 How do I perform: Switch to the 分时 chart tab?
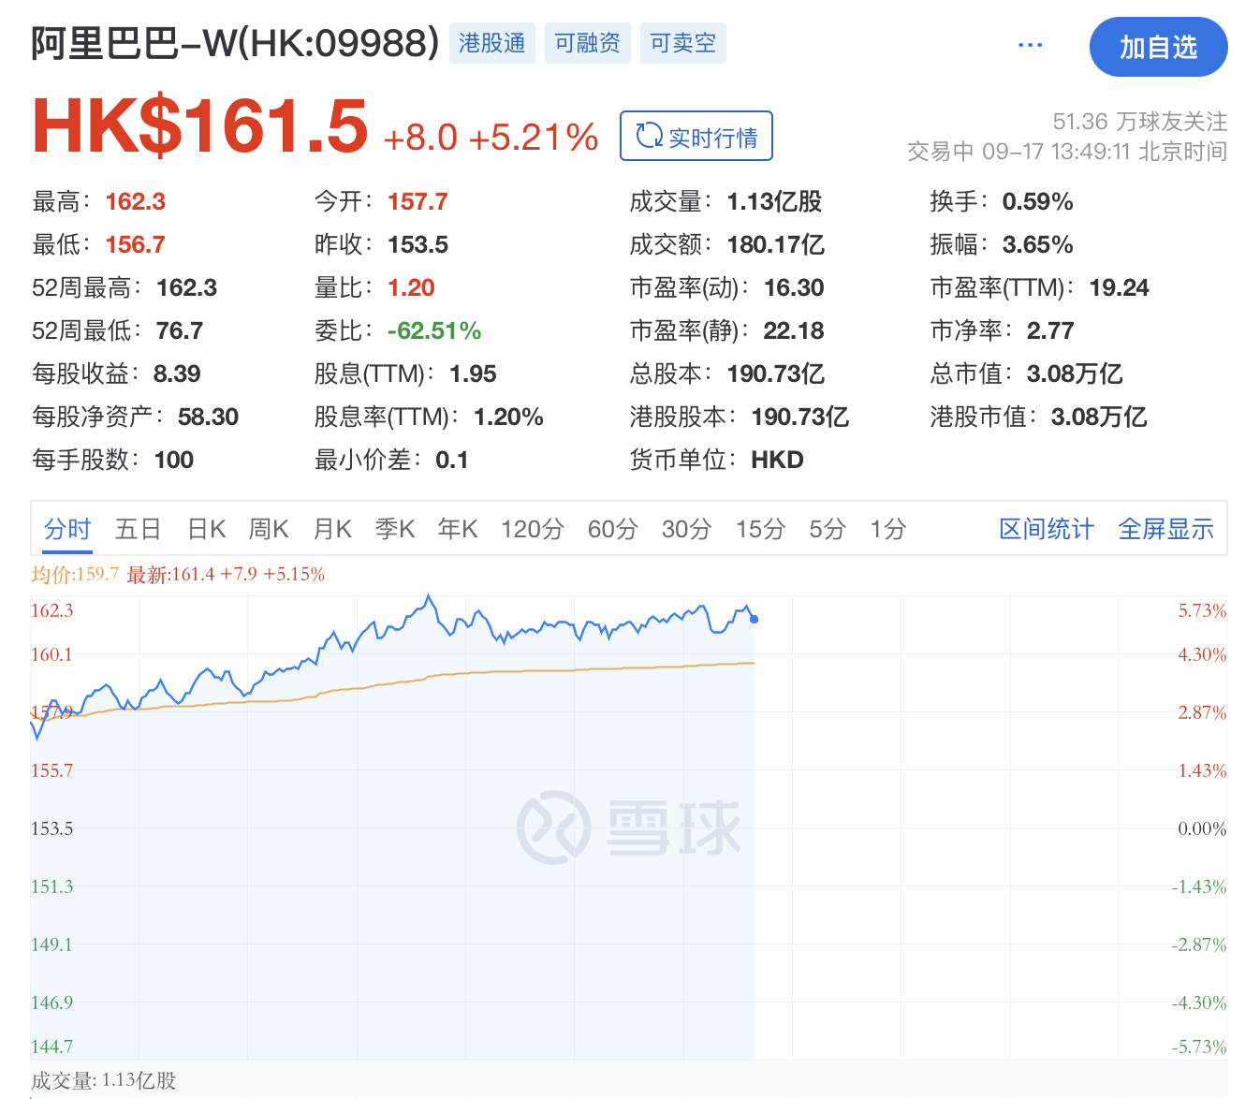67,529
